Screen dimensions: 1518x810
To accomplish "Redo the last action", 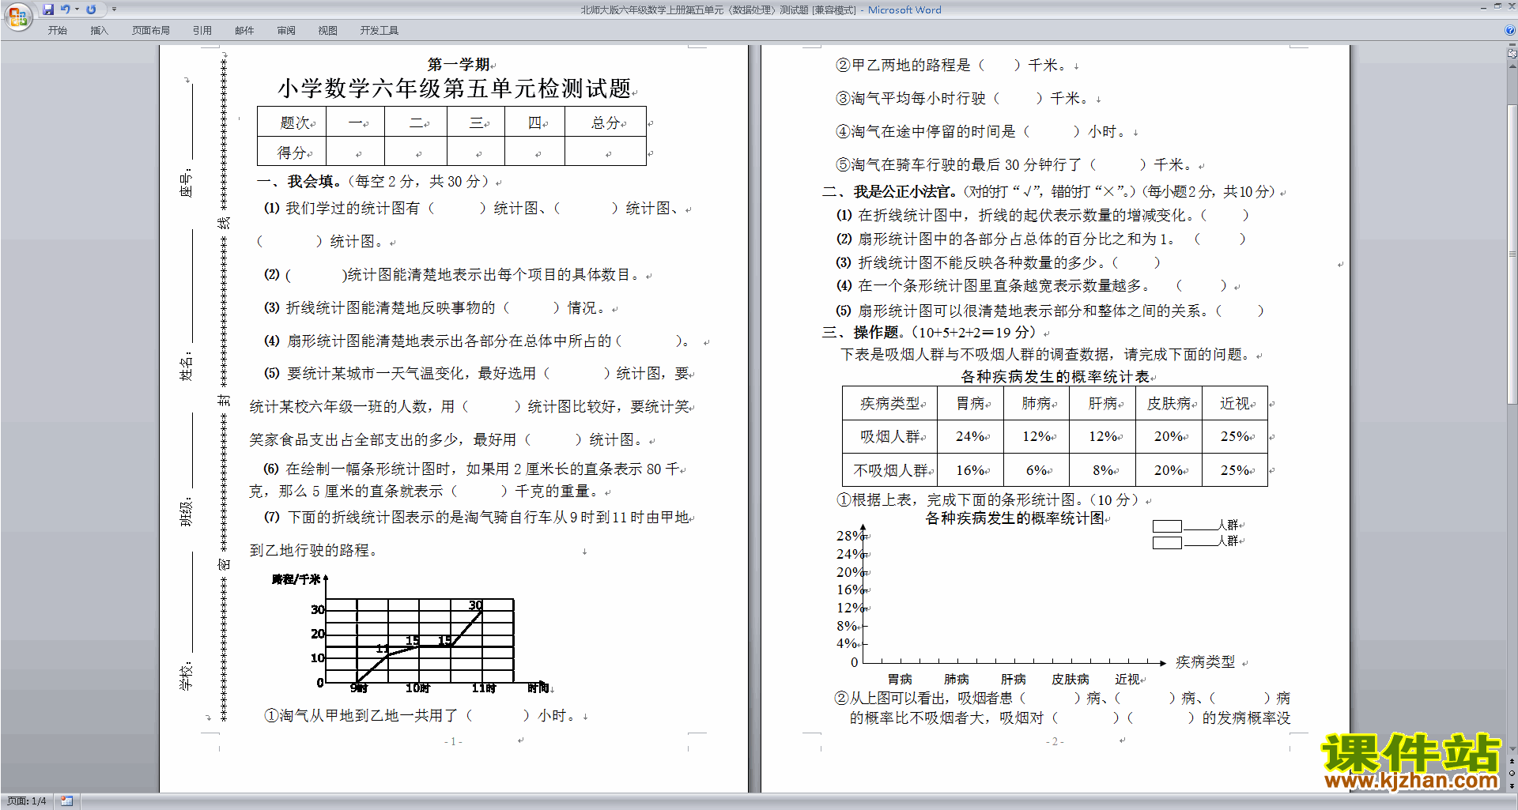I will [91, 9].
